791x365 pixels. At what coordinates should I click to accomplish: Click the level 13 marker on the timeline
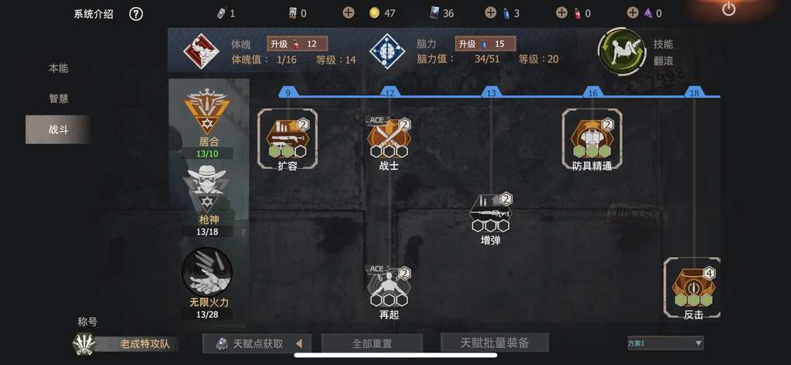click(x=491, y=93)
